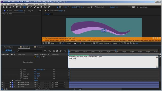Click the expression pick whip icon
This screenshot has width=162, height=91.
coord(42,57)
